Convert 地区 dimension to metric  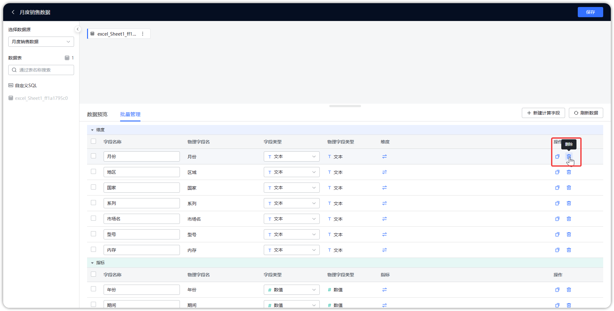(x=385, y=172)
